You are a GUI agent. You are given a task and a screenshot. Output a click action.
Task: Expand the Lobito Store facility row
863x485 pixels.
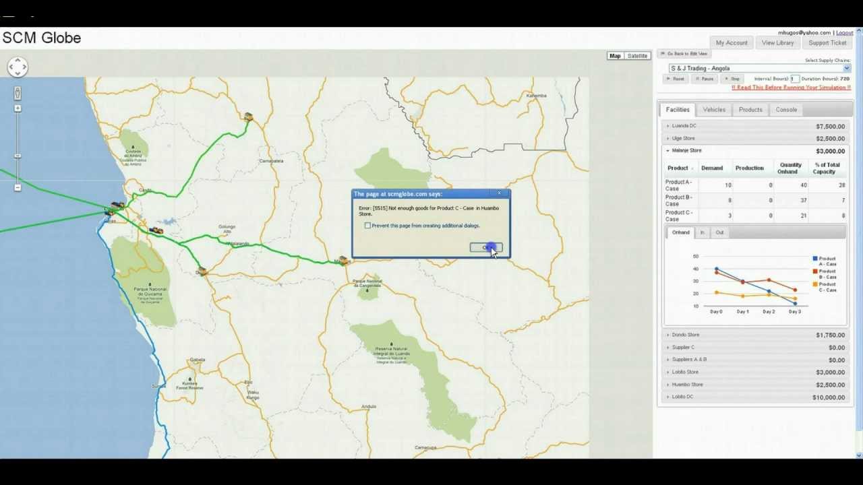coord(755,372)
